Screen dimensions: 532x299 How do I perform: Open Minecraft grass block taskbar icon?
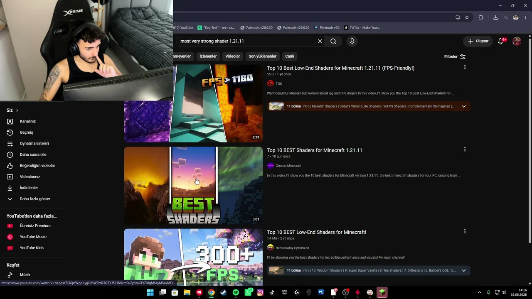(x=382, y=292)
